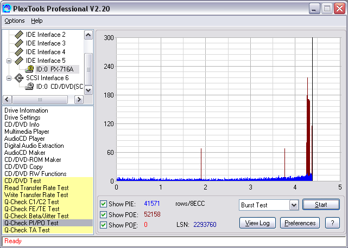Click the POE value 52158
The height and width of the screenshot is (248, 348).
[x=152, y=214]
